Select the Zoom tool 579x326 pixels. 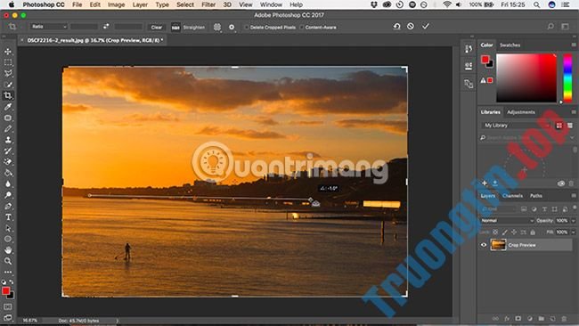tap(8, 261)
